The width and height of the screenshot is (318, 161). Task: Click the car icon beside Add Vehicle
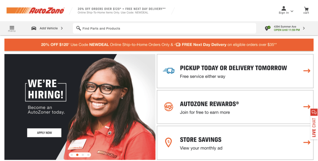[x=34, y=28]
